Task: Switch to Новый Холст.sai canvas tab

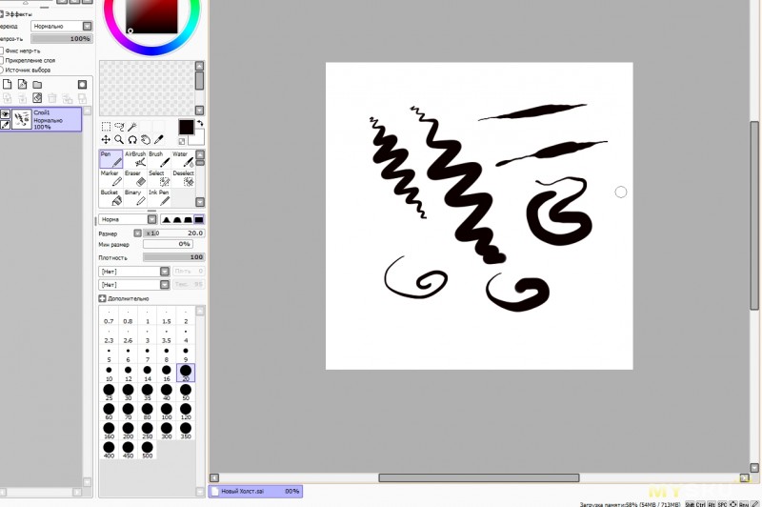Action: pos(255,492)
